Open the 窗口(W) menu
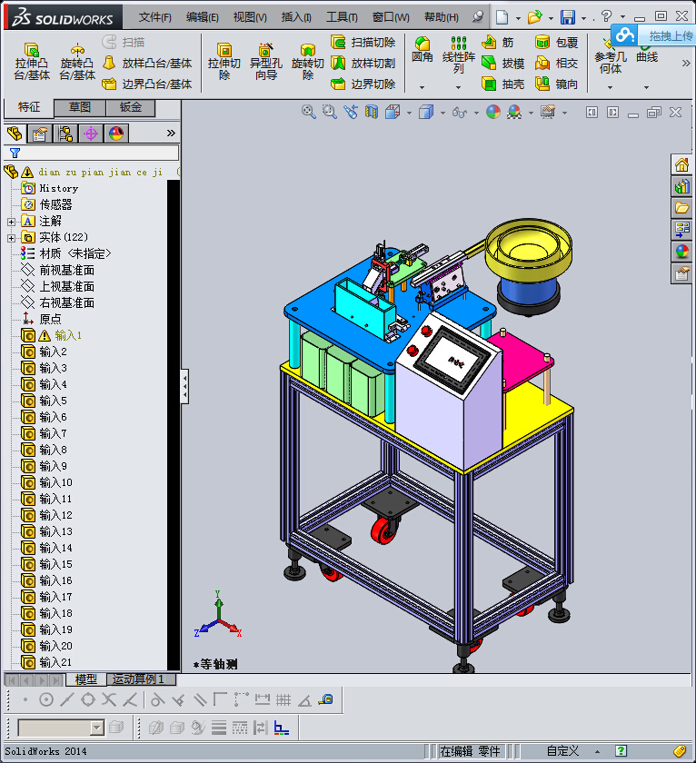696x763 pixels. 391,17
